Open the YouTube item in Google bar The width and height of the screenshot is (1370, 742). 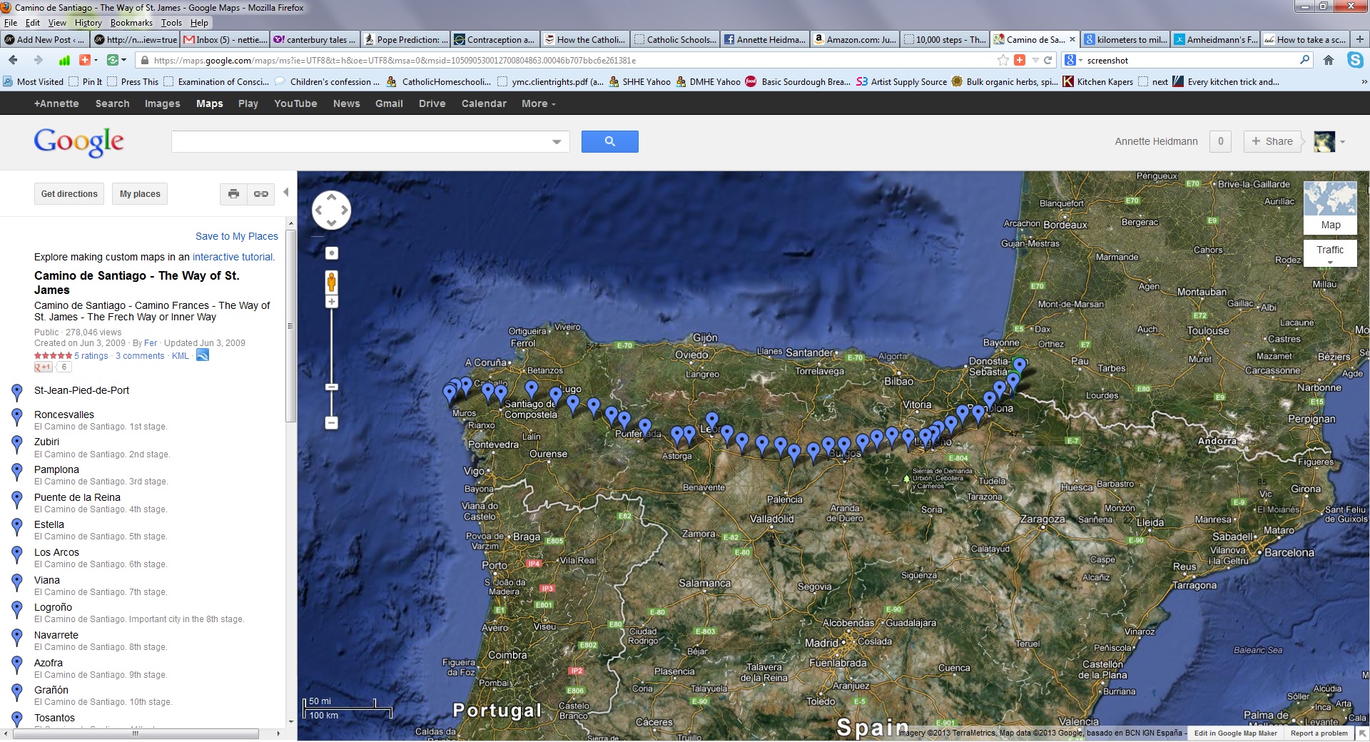[x=295, y=103]
